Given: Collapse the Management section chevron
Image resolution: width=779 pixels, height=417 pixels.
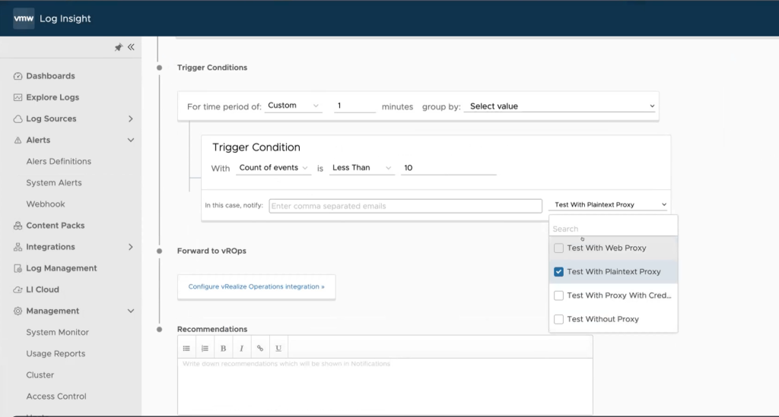Looking at the screenshot, I should pos(131,311).
